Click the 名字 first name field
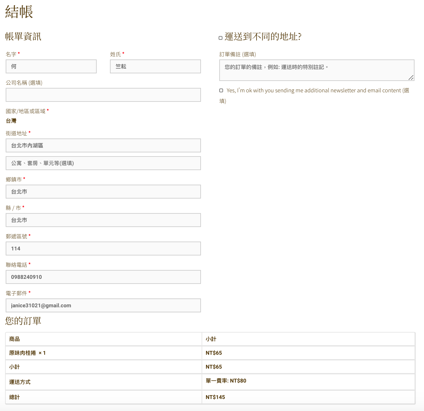This screenshot has width=424, height=411. point(51,66)
